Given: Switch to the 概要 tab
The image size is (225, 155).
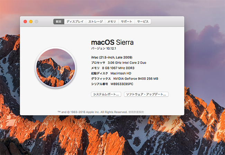Looking at the screenshot, I should click(x=59, y=22).
